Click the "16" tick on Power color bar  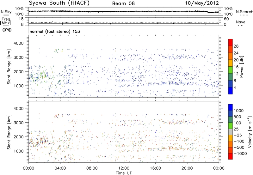(236, 67)
